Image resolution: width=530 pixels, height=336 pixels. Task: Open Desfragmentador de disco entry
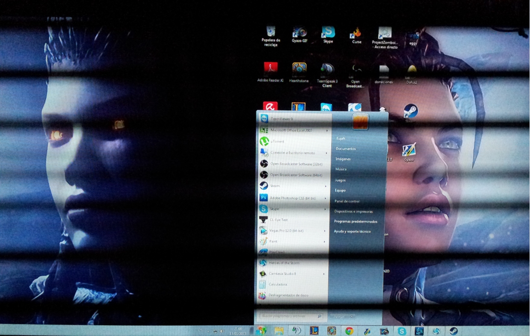(293, 295)
